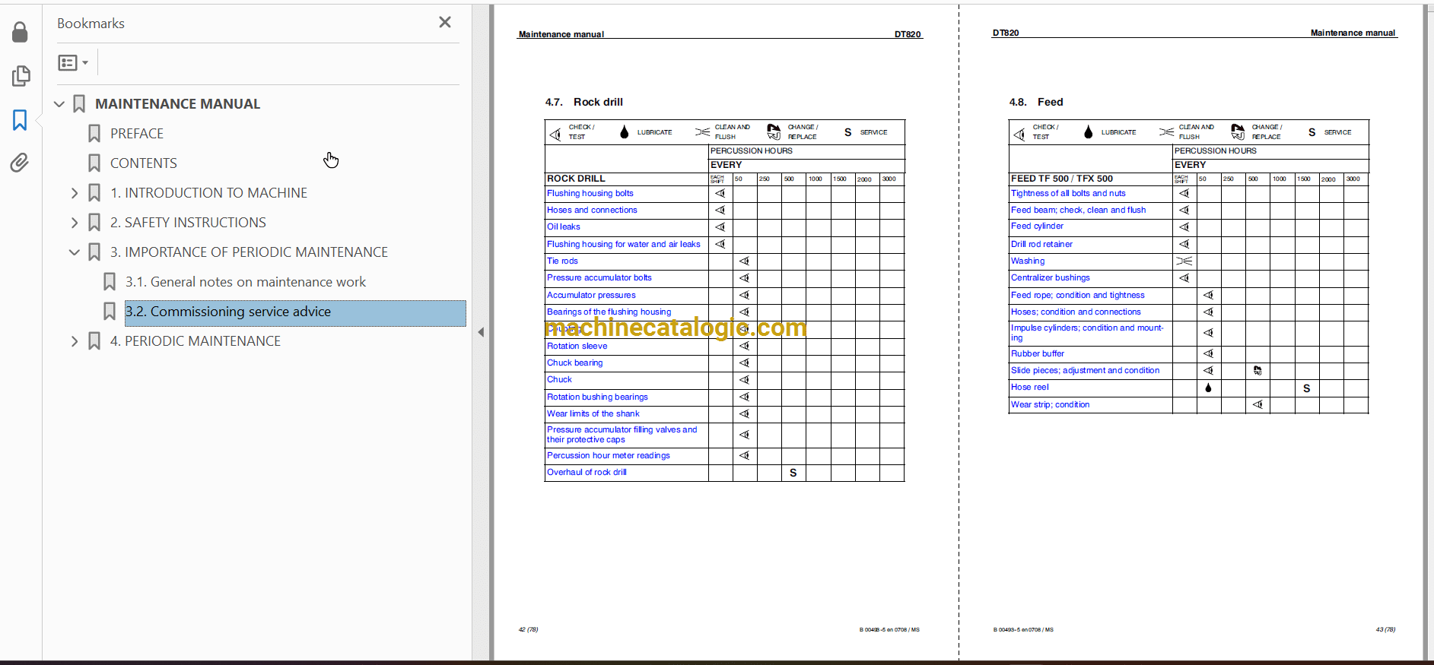Follow the Hoses and connections link
1434x665 pixels.
(x=592, y=210)
